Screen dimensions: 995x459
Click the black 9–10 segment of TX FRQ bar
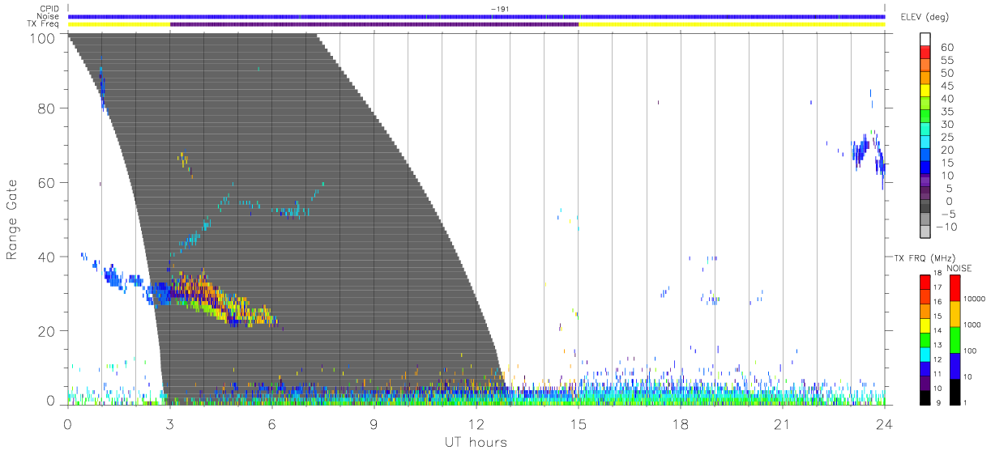coord(925,396)
